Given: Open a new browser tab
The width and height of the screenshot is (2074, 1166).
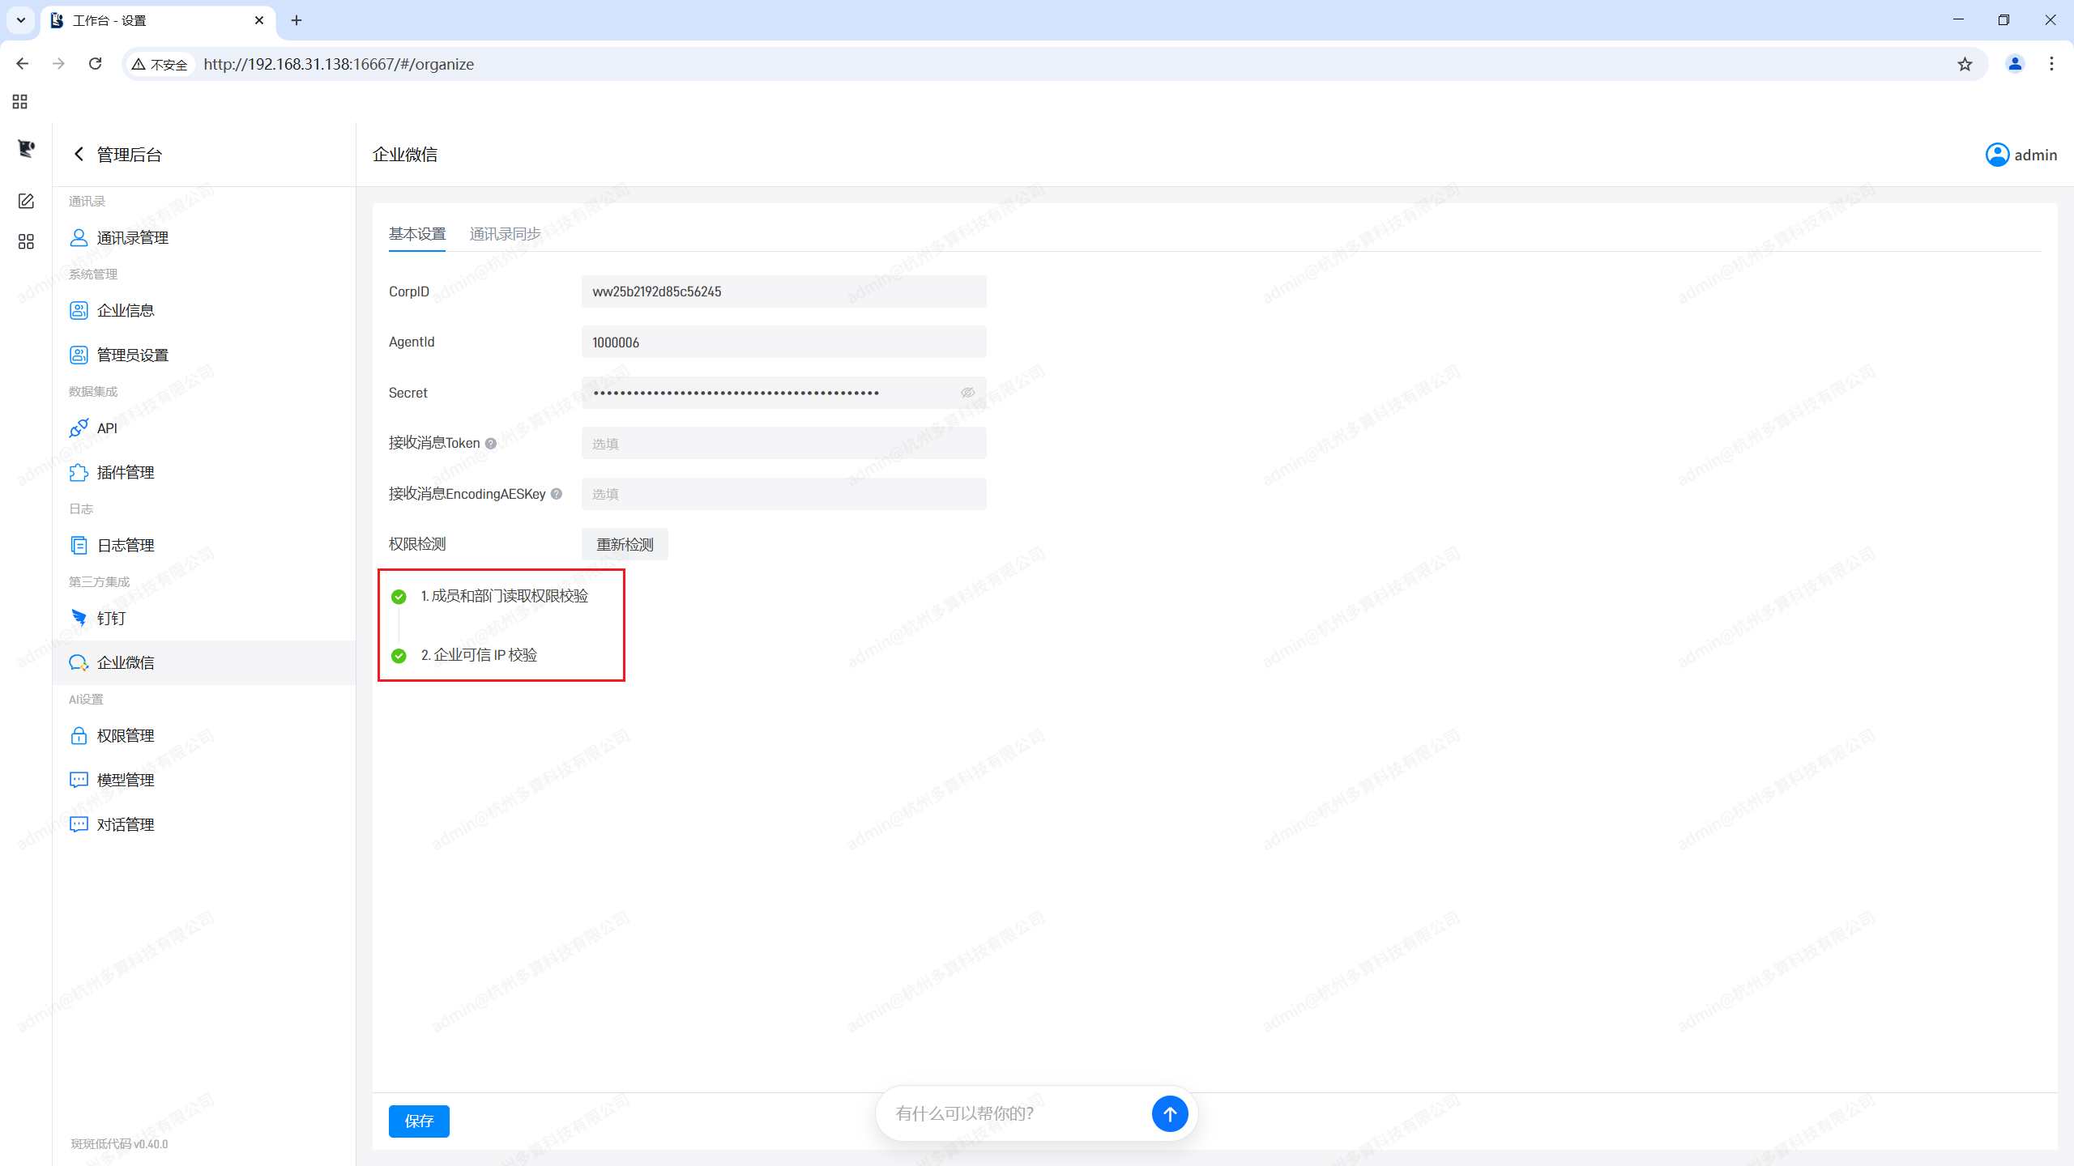Looking at the screenshot, I should 297,20.
